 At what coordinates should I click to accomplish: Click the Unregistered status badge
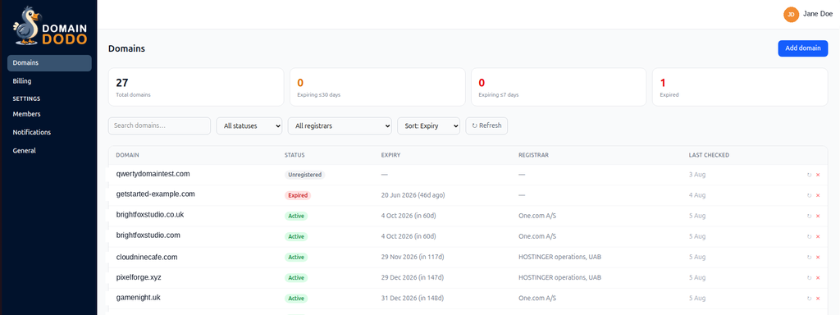305,175
